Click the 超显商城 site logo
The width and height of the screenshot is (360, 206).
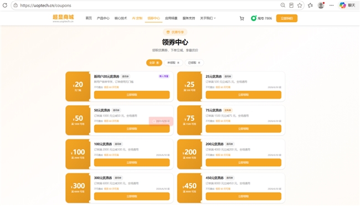pos(63,18)
